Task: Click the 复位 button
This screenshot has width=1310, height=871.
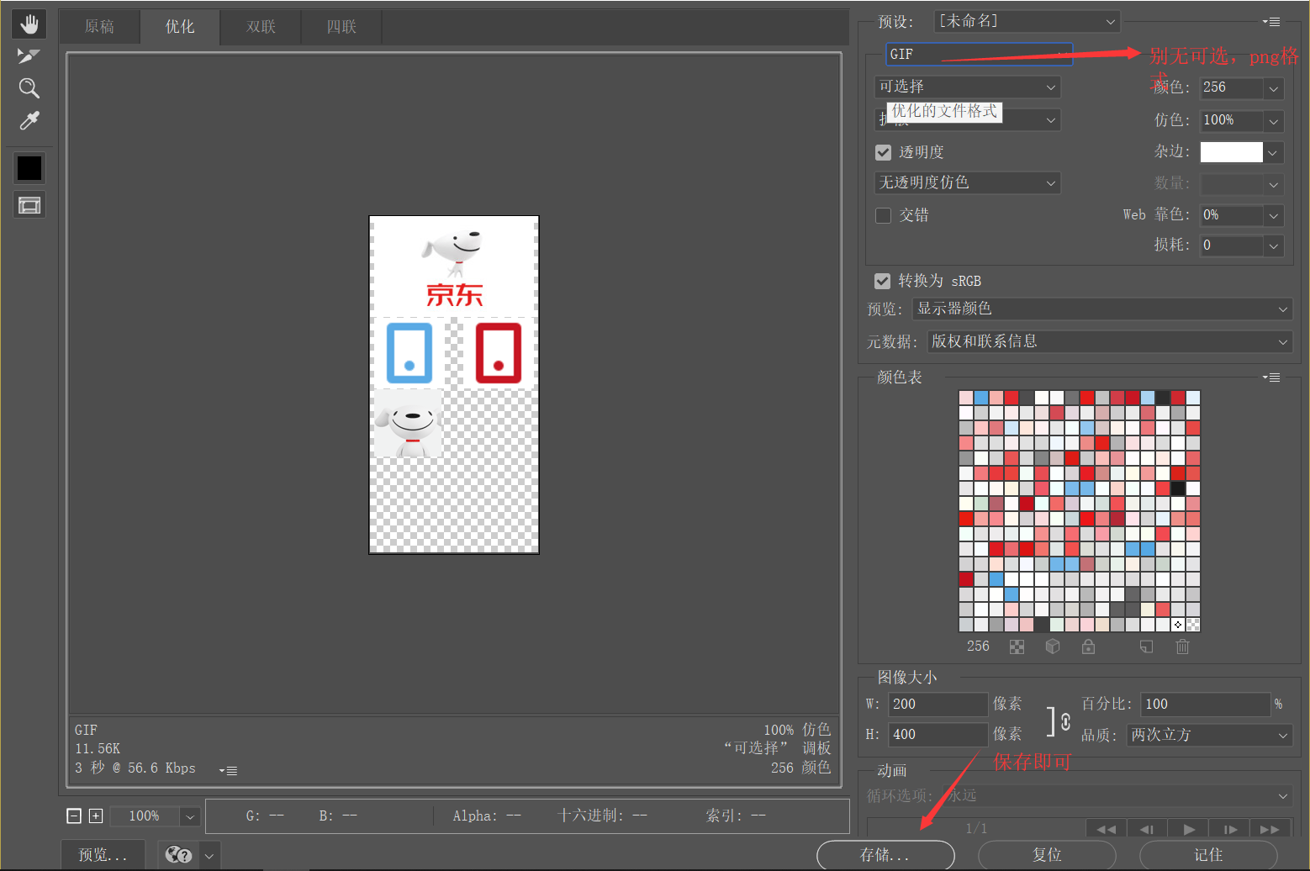Action: (1047, 855)
